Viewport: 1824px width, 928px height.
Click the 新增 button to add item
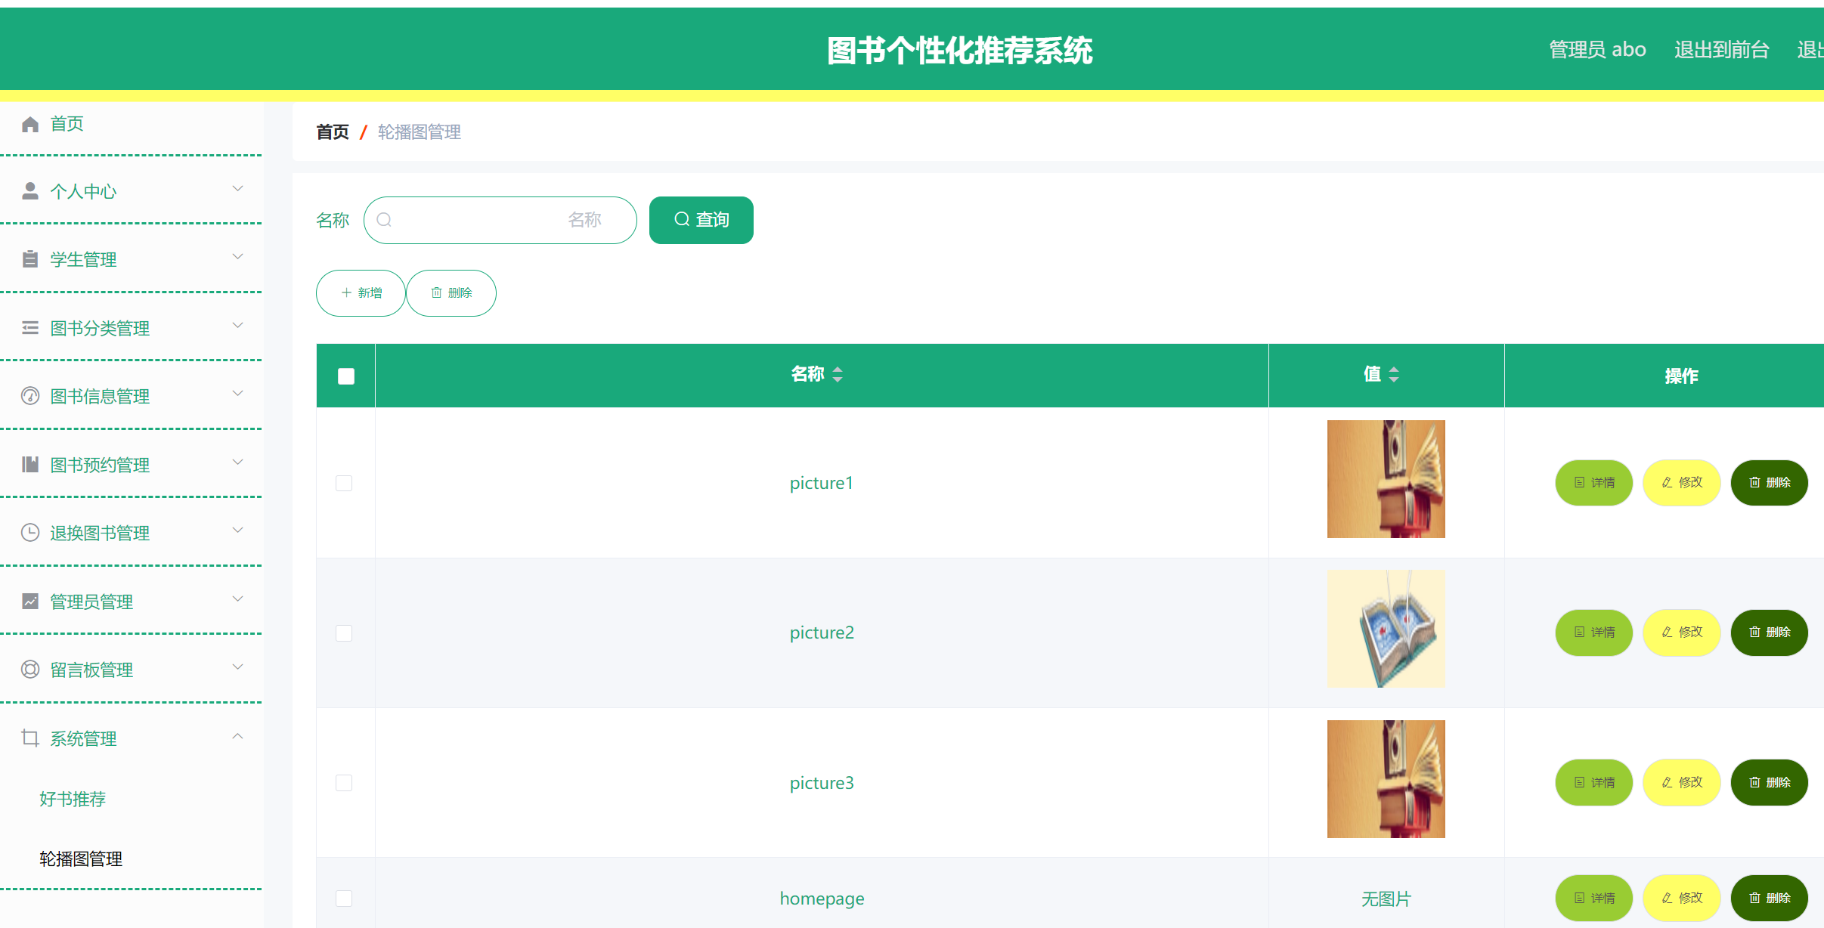coord(361,293)
